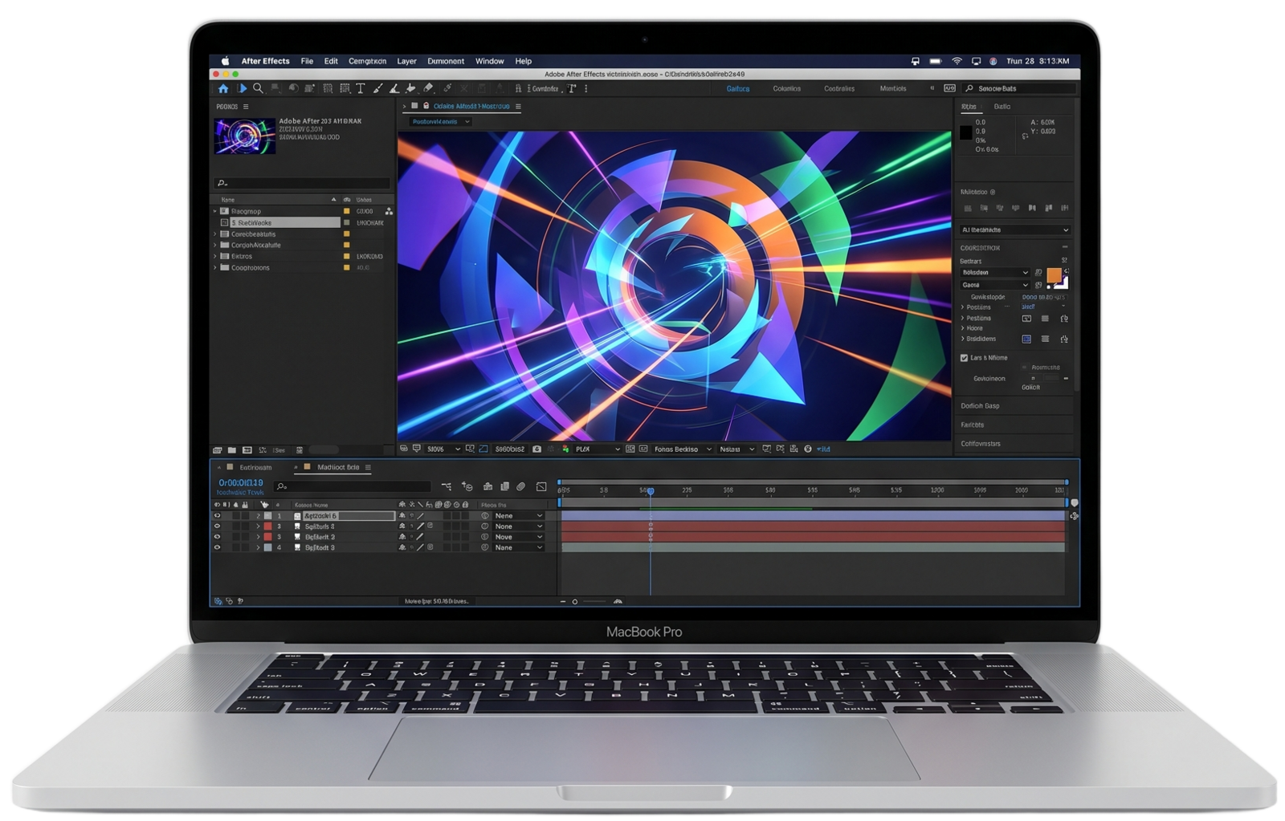This screenshot has width=1285, height=821.
Task: Click the blue timecode in the timeline
Action: pyautogui.click(x=241, y=483)
